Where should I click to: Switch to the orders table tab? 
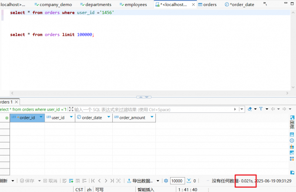point(207,4)
